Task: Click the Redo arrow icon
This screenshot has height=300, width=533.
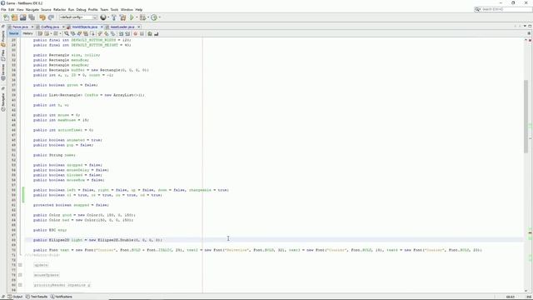Action: pos(51,17)
